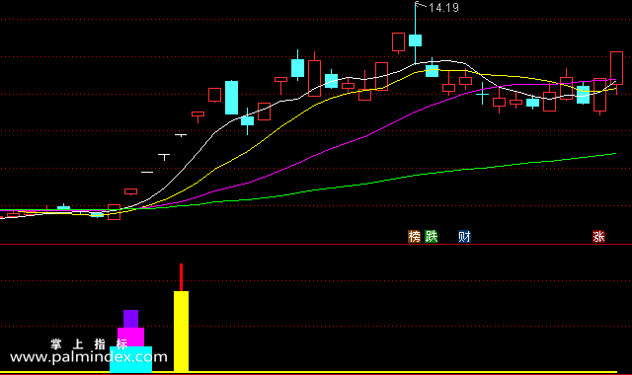The width and height of the screenshot is (632, 375).
Task: Open the www.palmindex.com watermark link
Action: click(x=89, y=357)
